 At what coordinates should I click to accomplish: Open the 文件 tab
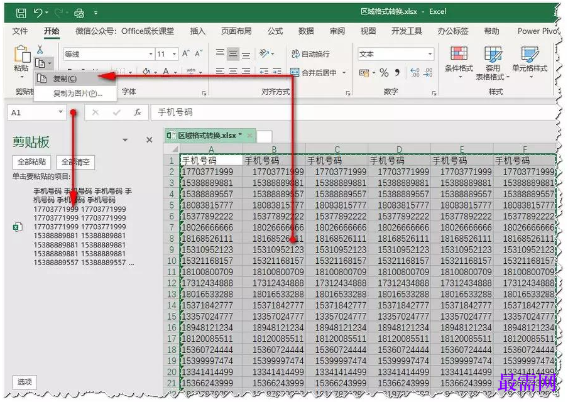20,31
